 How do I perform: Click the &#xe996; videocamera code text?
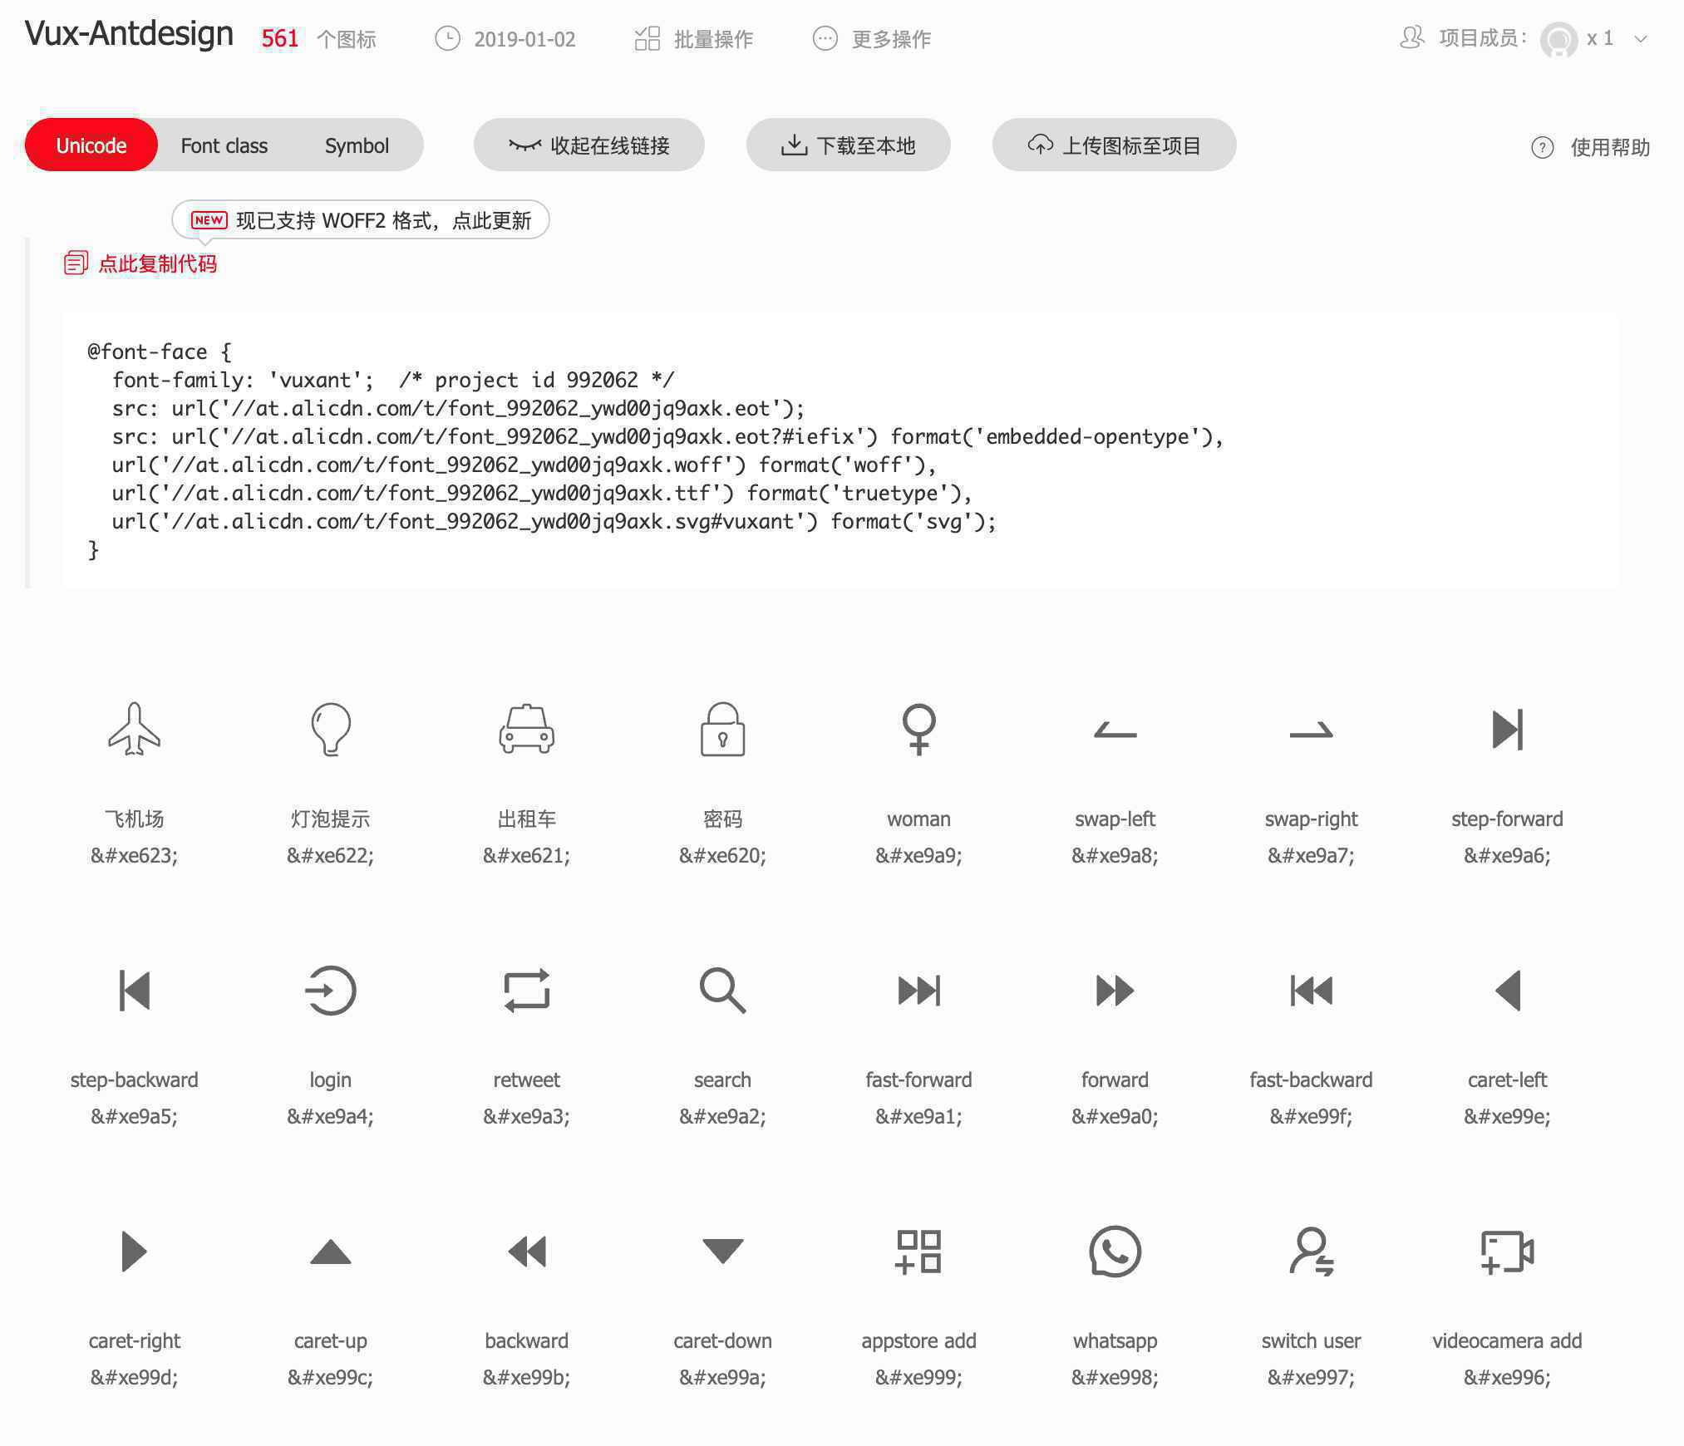pos(1507,1377)
